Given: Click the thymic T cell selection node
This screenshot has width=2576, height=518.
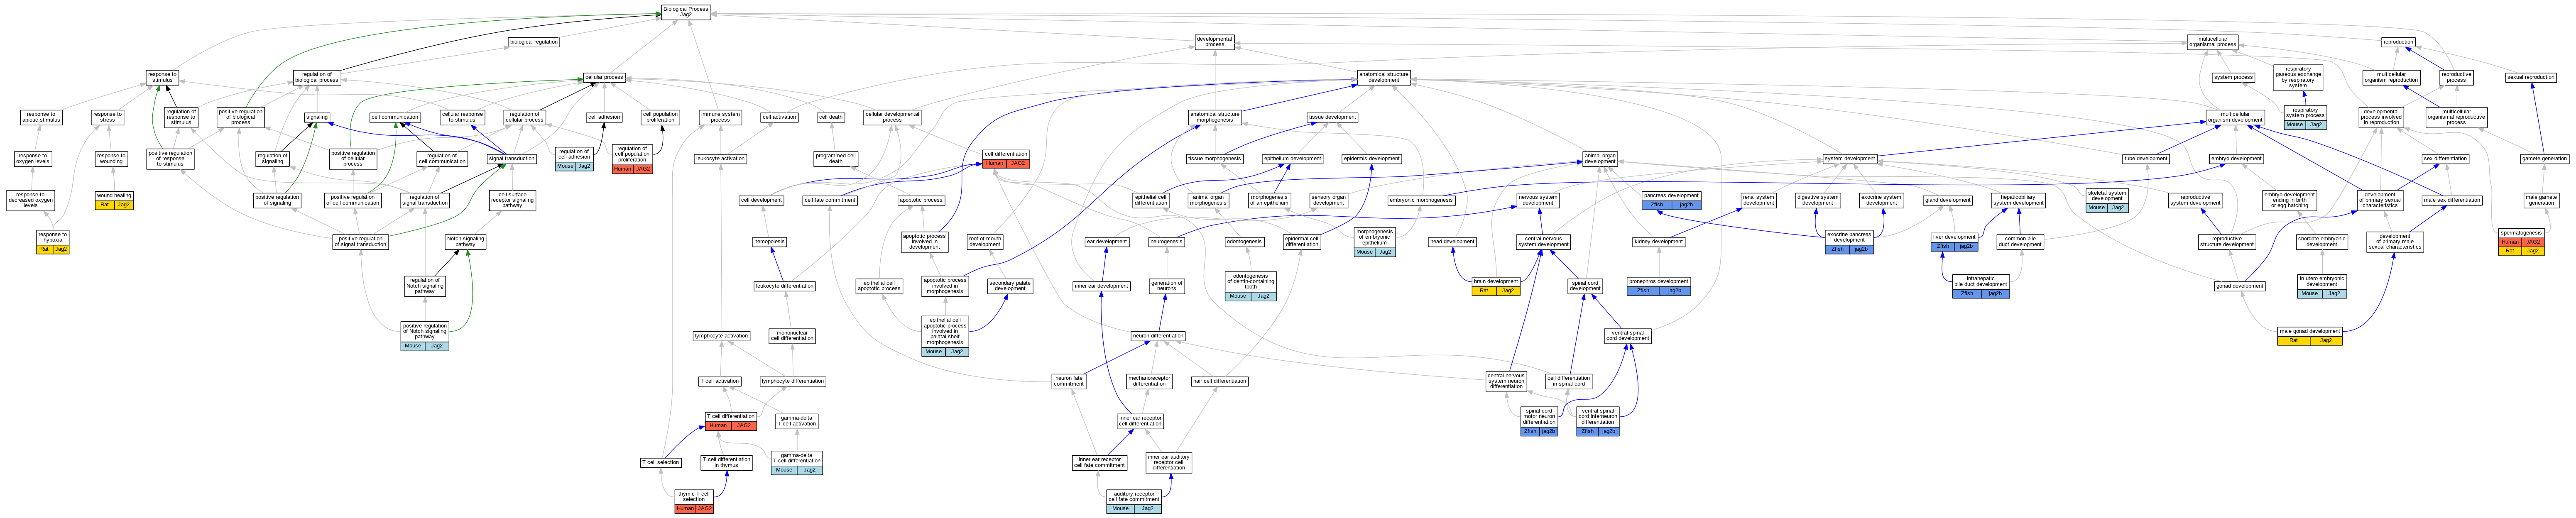Looking at the screenshot, I should coord(694,500).
